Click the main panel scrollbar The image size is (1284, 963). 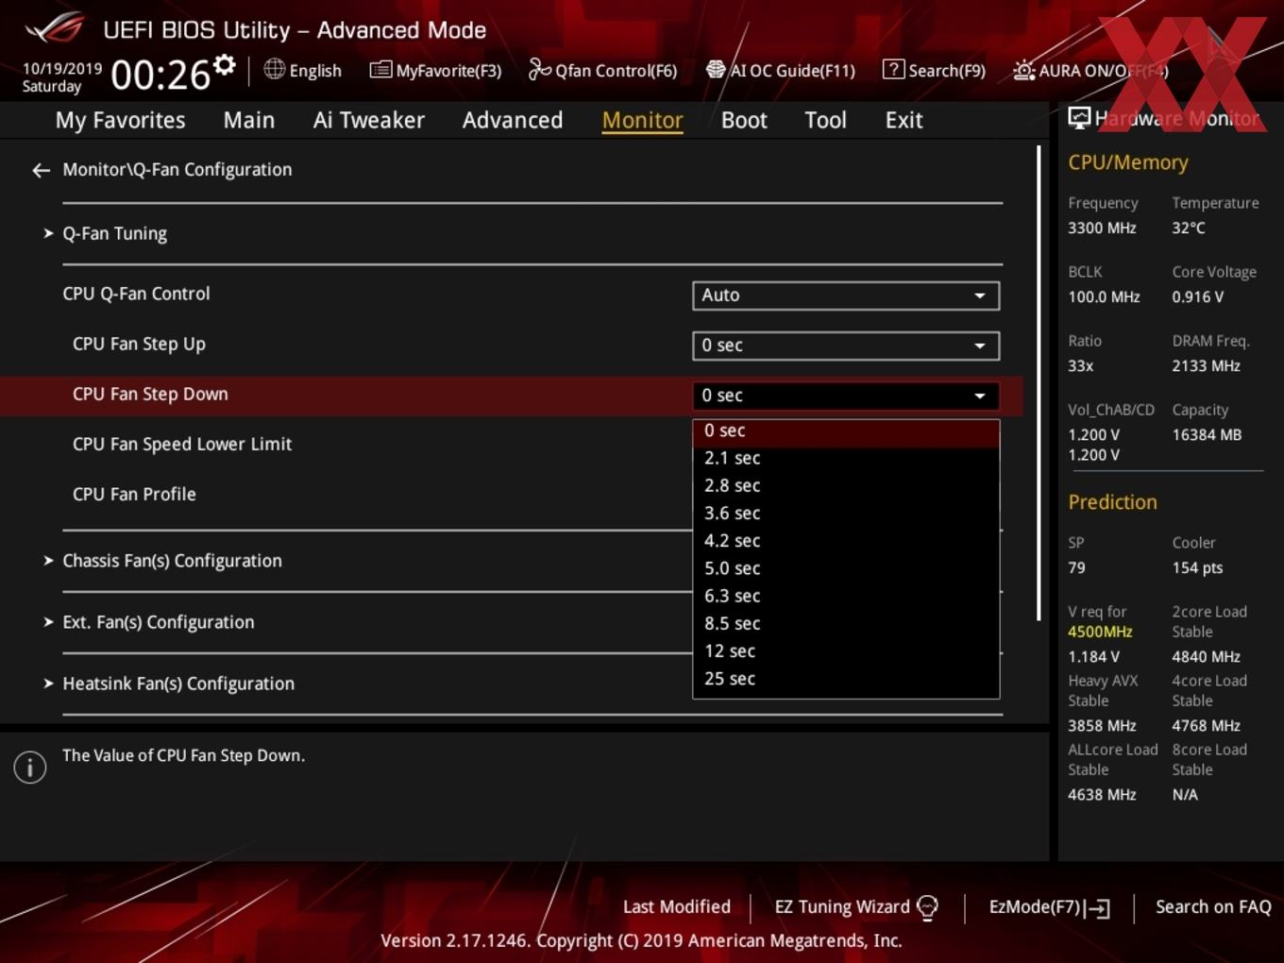1039,382
